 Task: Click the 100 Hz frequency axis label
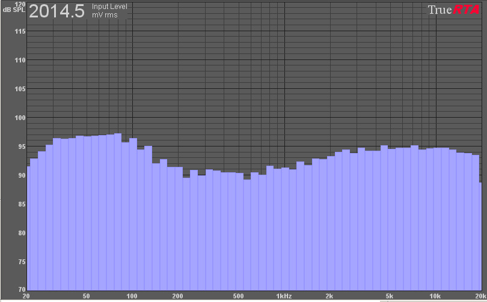pos(132,296)
